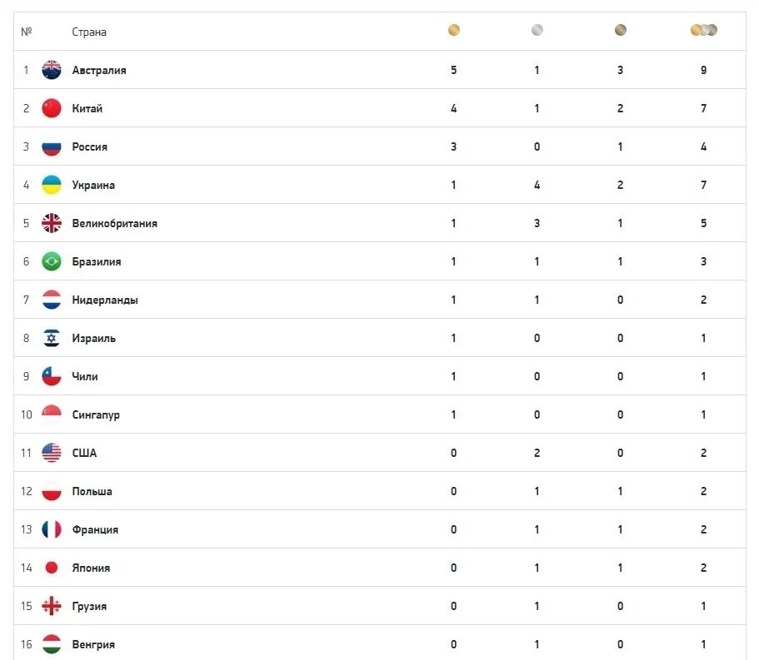Select the Сингапур country name

tap(95, 414)
